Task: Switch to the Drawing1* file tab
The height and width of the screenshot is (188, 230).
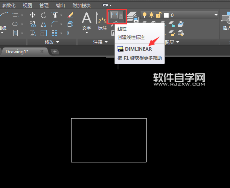Action: tap(24, 52)
